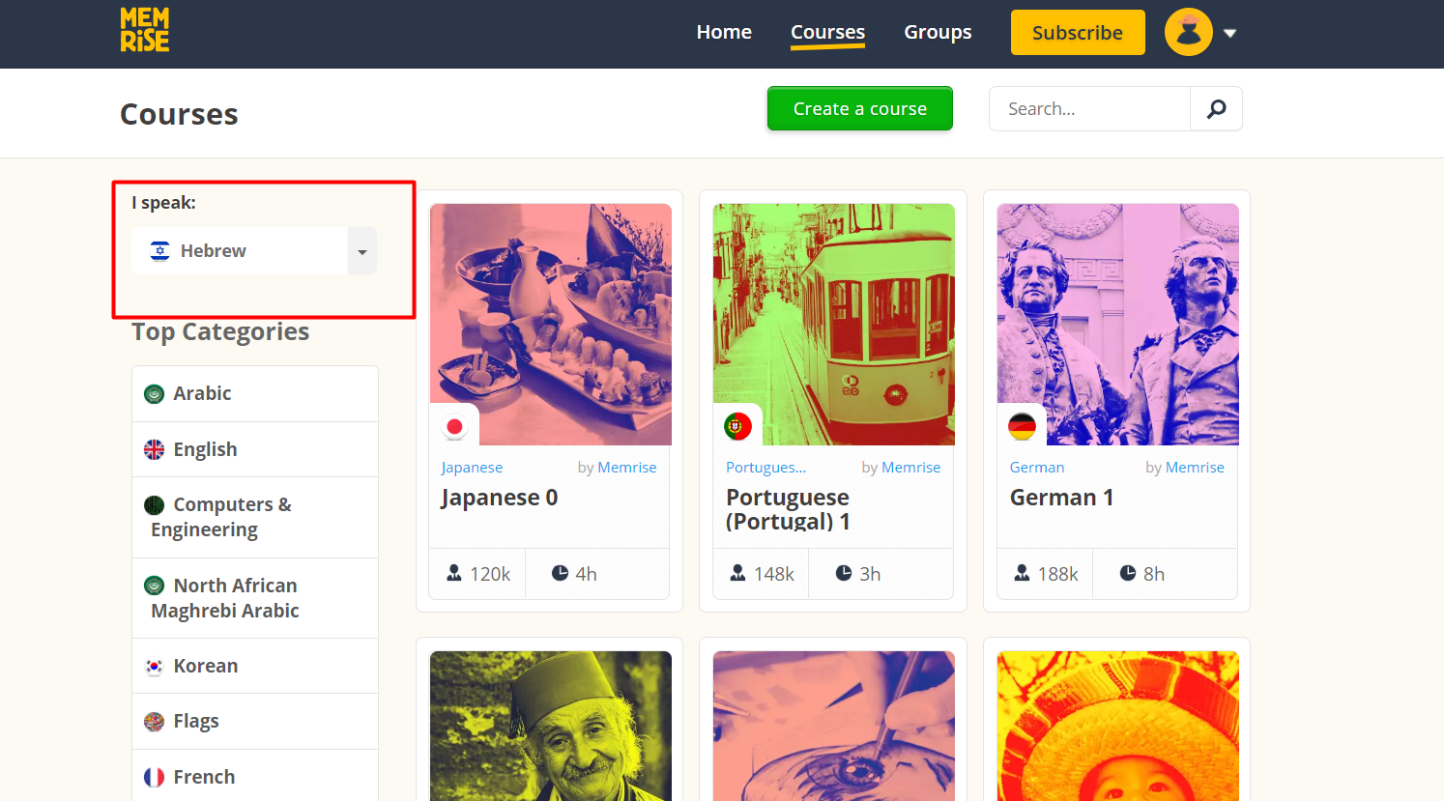This screenshot has width=1444, height=801.
Task: Click the Japan flag badge on Japanese 0
Action: click(454, 426)
